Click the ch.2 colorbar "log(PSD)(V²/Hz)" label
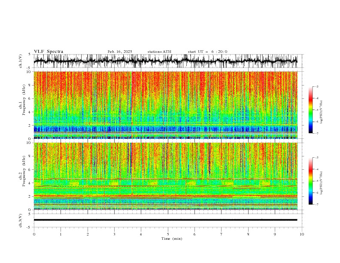 tap(321, 183)
